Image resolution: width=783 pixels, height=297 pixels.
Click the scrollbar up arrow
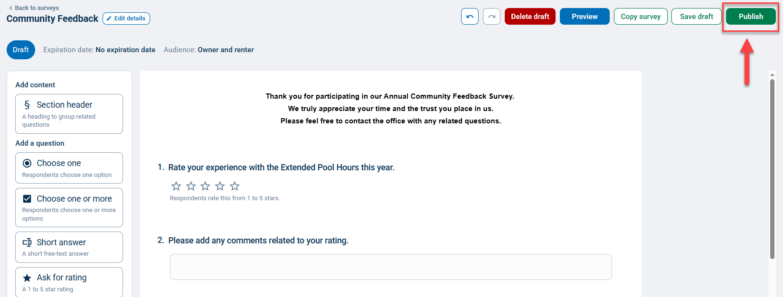pyautogui.click(x=772, y=74)
